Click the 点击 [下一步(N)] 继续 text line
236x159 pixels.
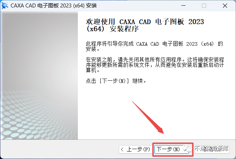coord(116,81)
